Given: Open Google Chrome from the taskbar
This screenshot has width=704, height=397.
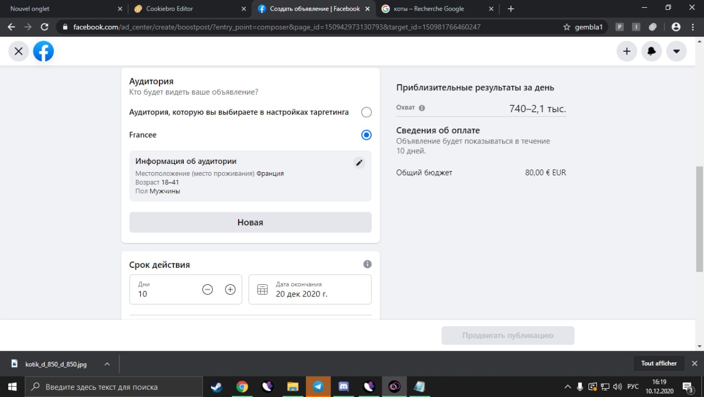Looking at the screenshot, I should coord(242,387).
